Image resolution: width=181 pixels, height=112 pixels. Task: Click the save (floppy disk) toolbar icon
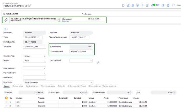[128, 5]
